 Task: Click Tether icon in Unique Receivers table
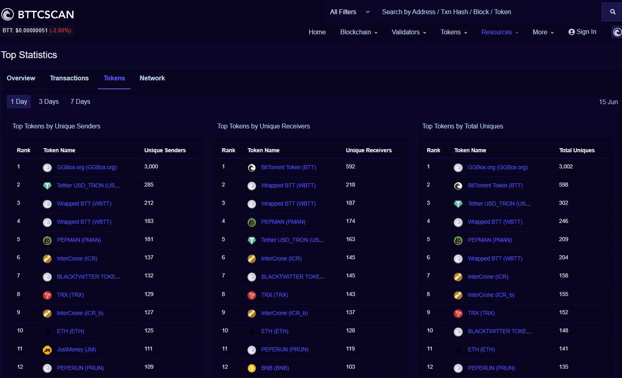click(251, 240)
